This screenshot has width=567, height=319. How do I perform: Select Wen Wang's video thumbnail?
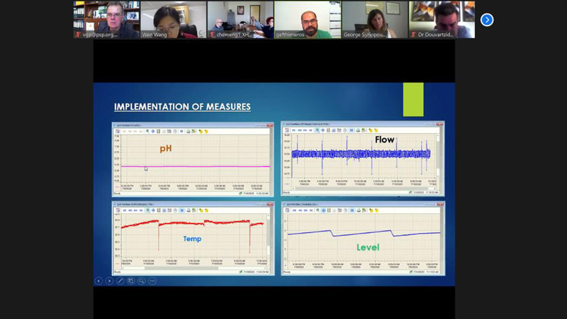174,19
